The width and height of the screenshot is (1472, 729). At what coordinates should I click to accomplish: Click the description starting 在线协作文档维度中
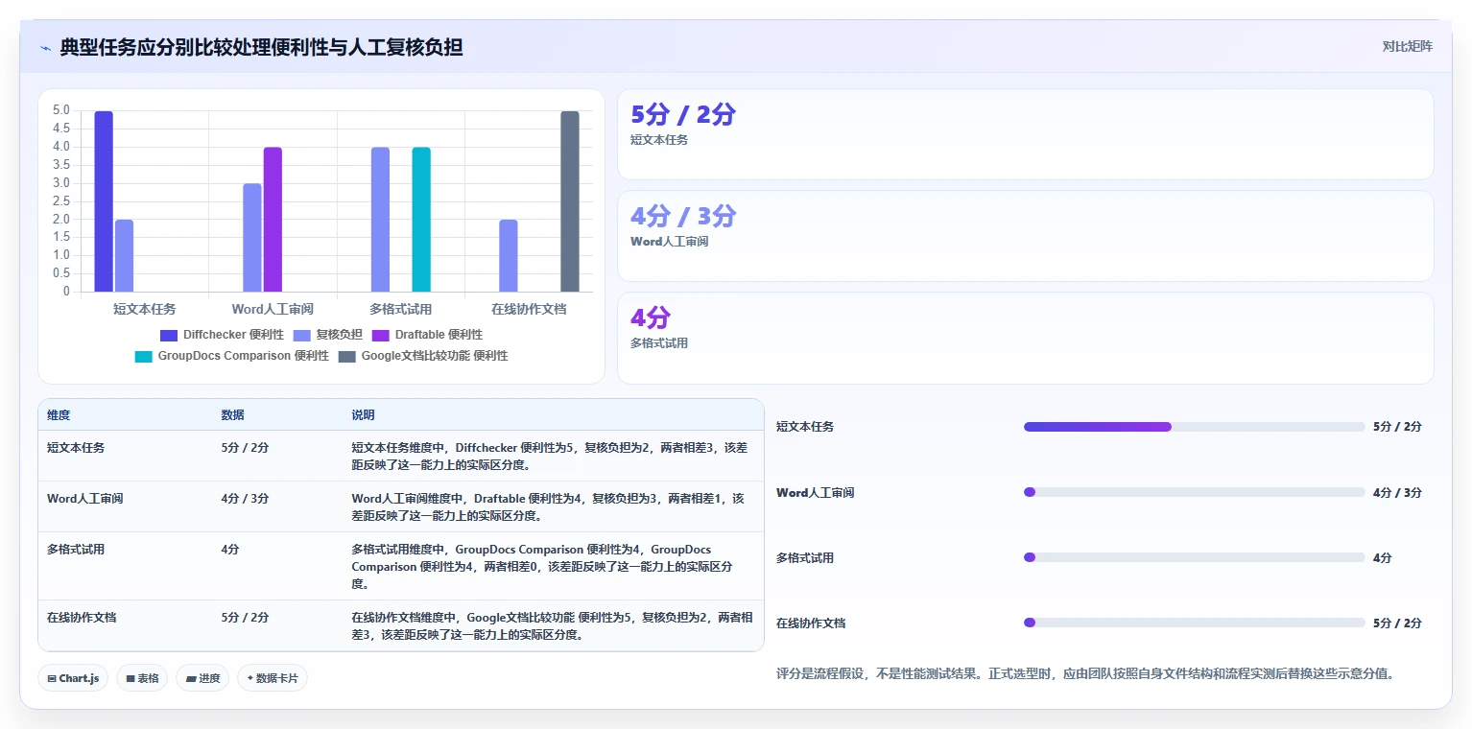click(552, 625)
